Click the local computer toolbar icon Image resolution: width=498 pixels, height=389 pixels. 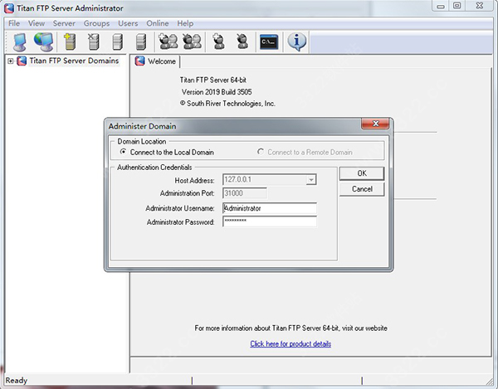20,41
